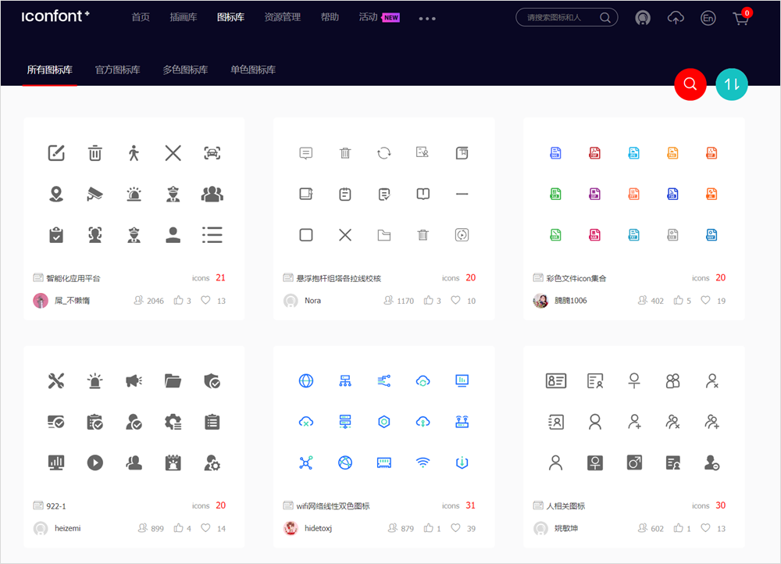Screen dimensions: 781x564
Task: Click the red floating search button
Action: pos(690,84)
